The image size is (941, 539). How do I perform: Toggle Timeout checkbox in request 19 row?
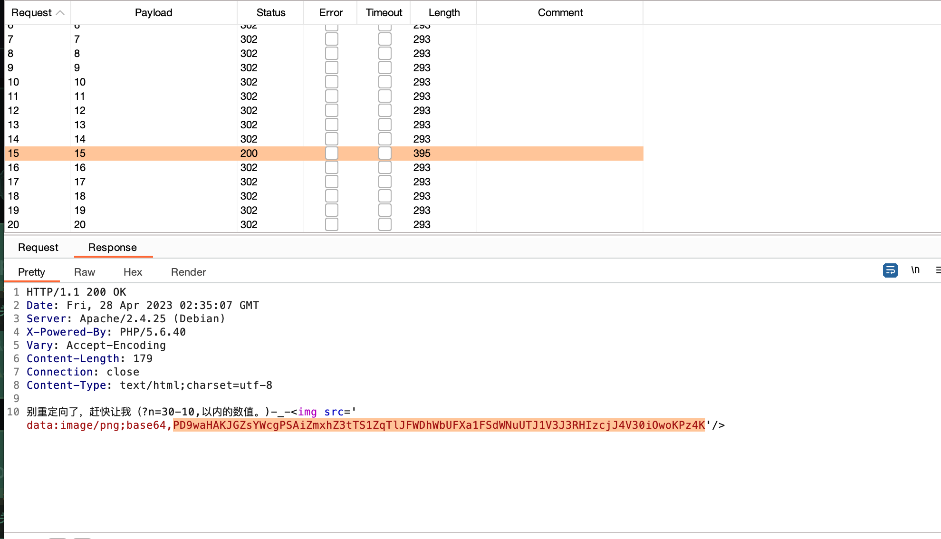pyautogui.click(x=385, y=210)
